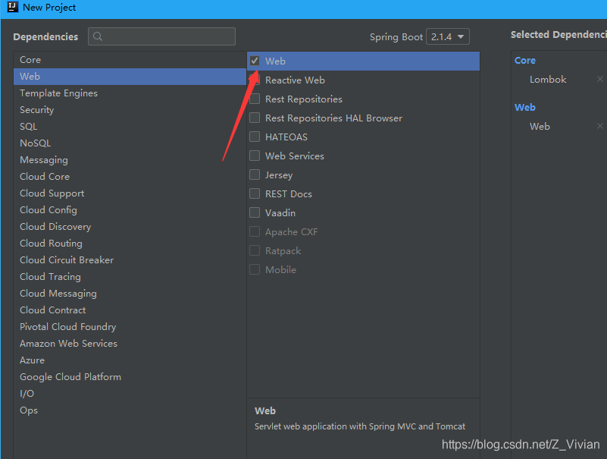Select the Ops category
607x459 pixels.
click(130, 410)
